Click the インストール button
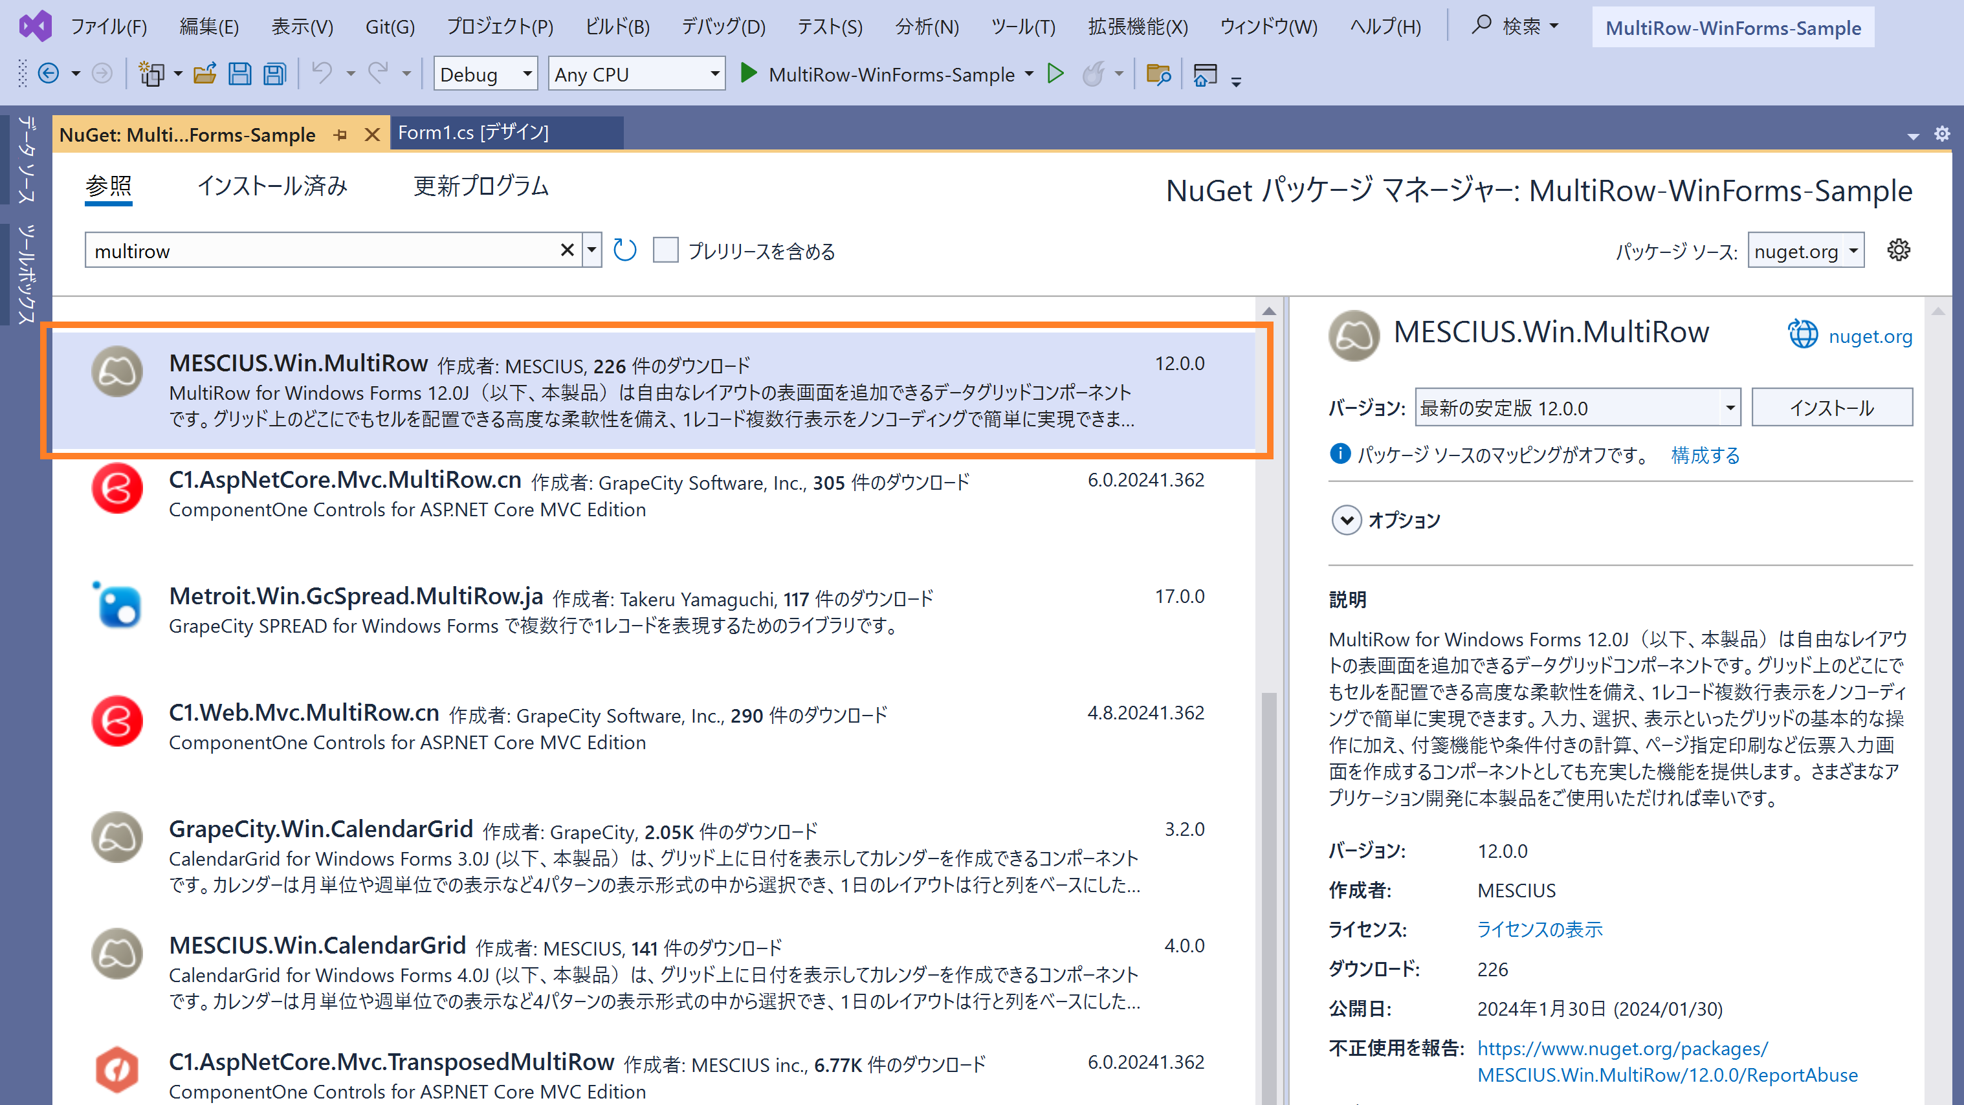This screenshot has height=1105, width=1964. click(x=1831, y=408)
